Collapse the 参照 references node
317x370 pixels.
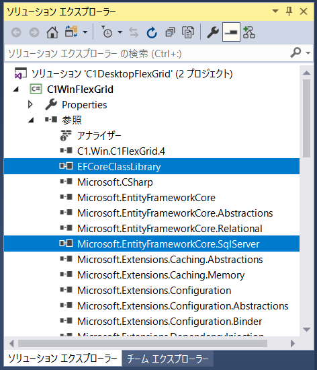tap(31, 120)
